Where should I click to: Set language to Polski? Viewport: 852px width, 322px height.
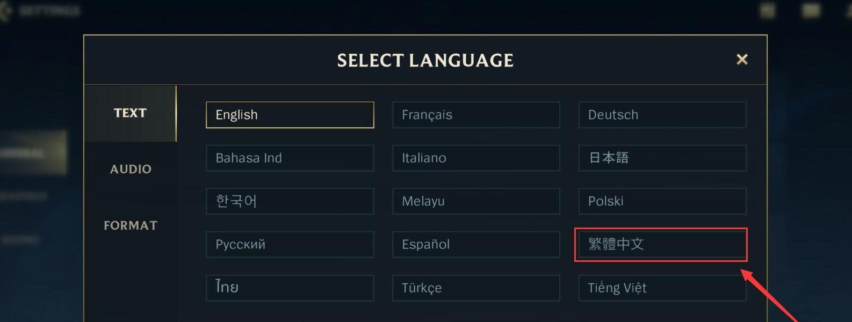tap(662, 201)
